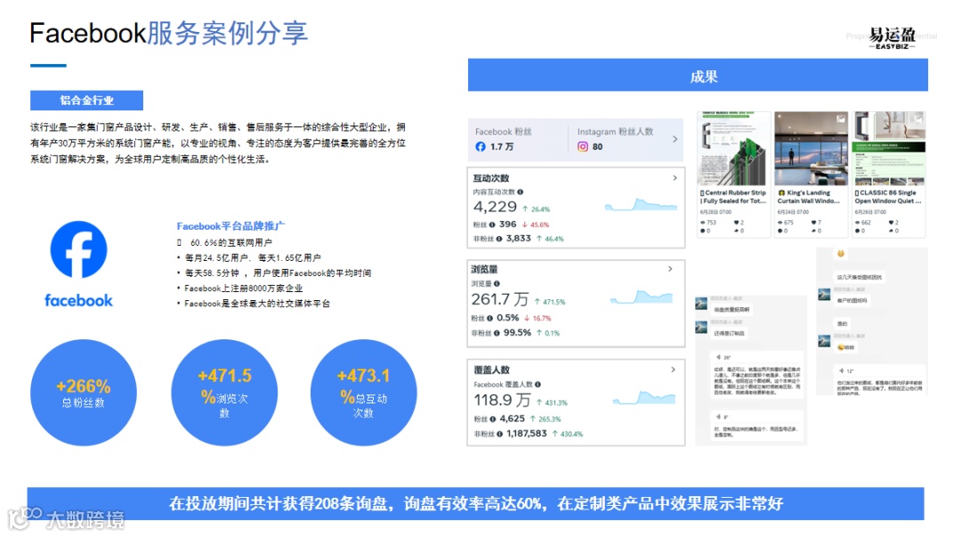961x537 pixels.
Task: Click the 覆盖人数 trend sparkline chart
Action: point(644,398)
